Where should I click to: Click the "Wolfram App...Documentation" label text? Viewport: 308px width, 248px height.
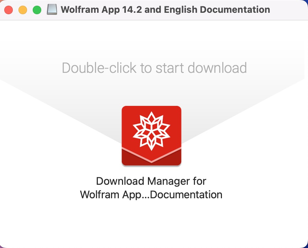click(x=151, y=195)
